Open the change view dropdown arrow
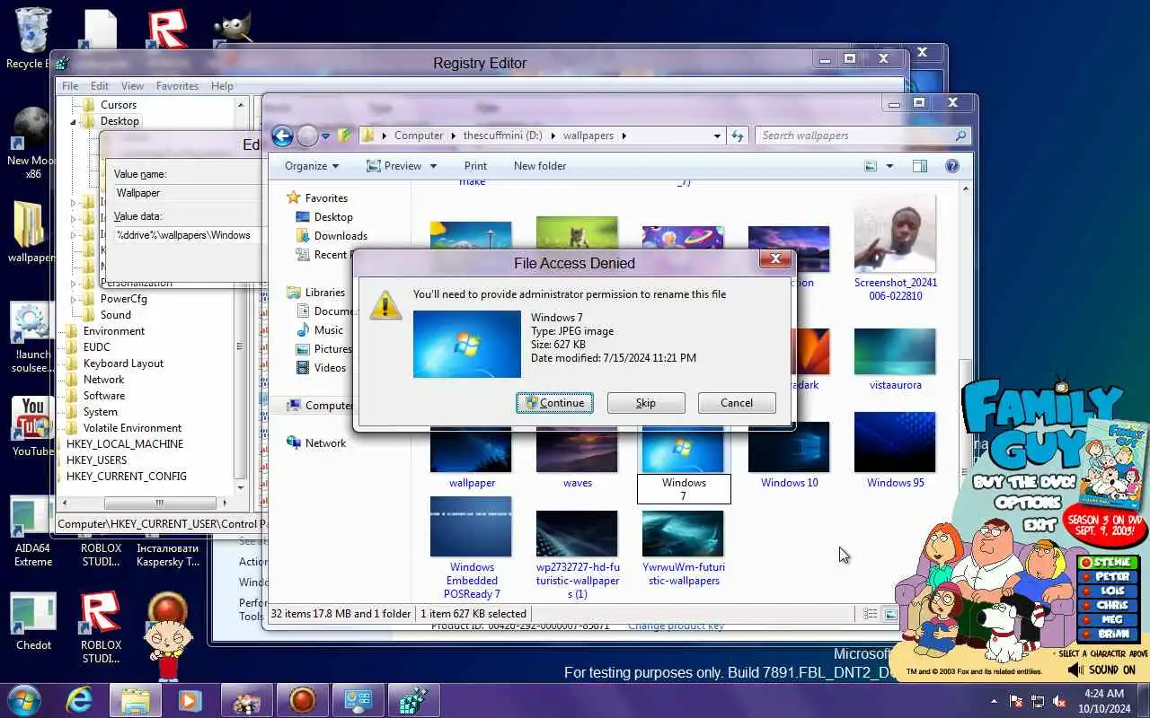 pos(890,166)
